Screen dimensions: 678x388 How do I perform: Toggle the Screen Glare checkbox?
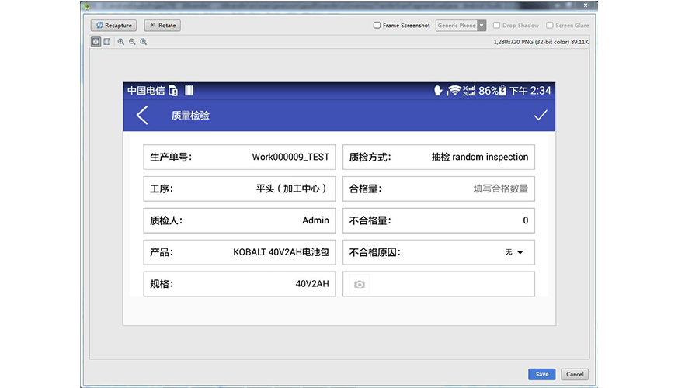[x=550, y=26]
